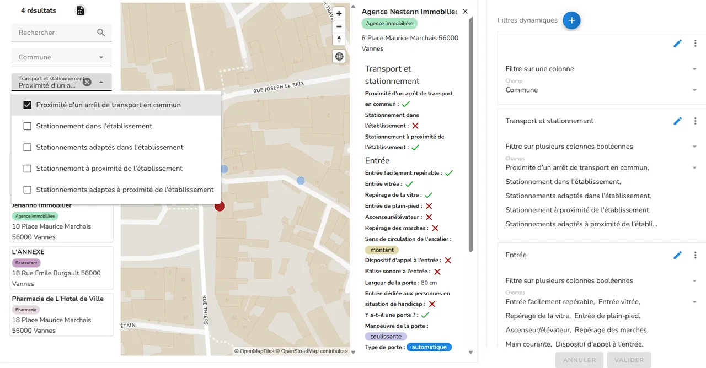Image resolution: width=706 pixels, height=368 pixels.
Task: Open the L'ANNEXE restaurant result
Action: pyautogui.click(x=62, y=268)
